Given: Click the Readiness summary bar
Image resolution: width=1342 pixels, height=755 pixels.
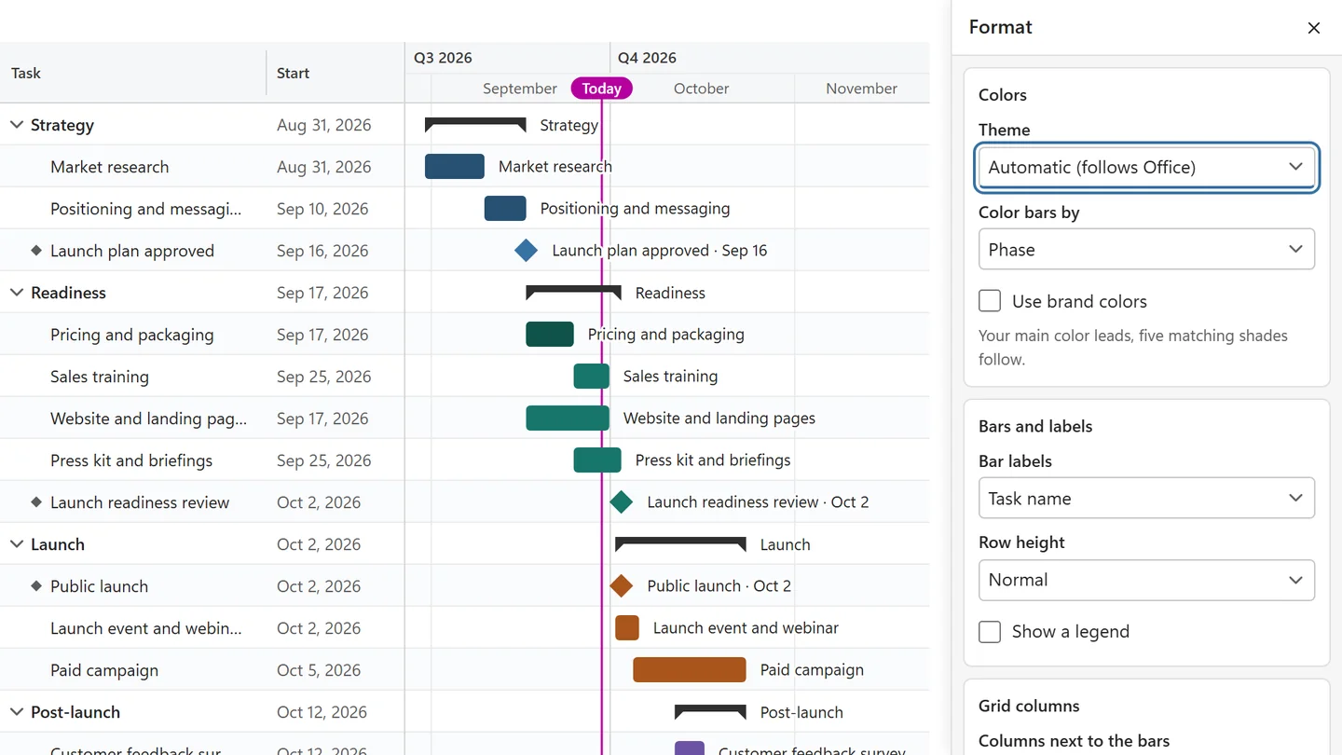Looking at the screenshot, I should tap(573, 292).
